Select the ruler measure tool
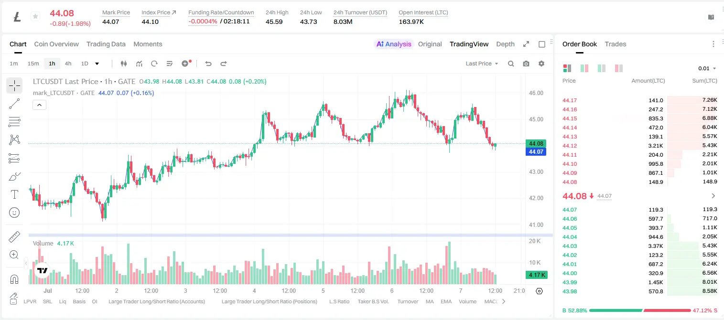724x320 pixels. click(14, 237)
